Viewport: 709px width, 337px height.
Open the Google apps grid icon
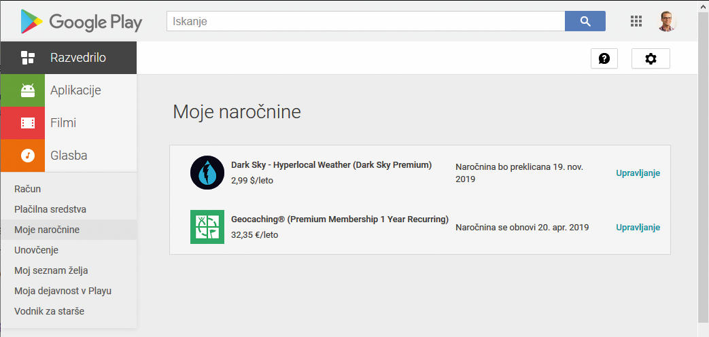636,21
